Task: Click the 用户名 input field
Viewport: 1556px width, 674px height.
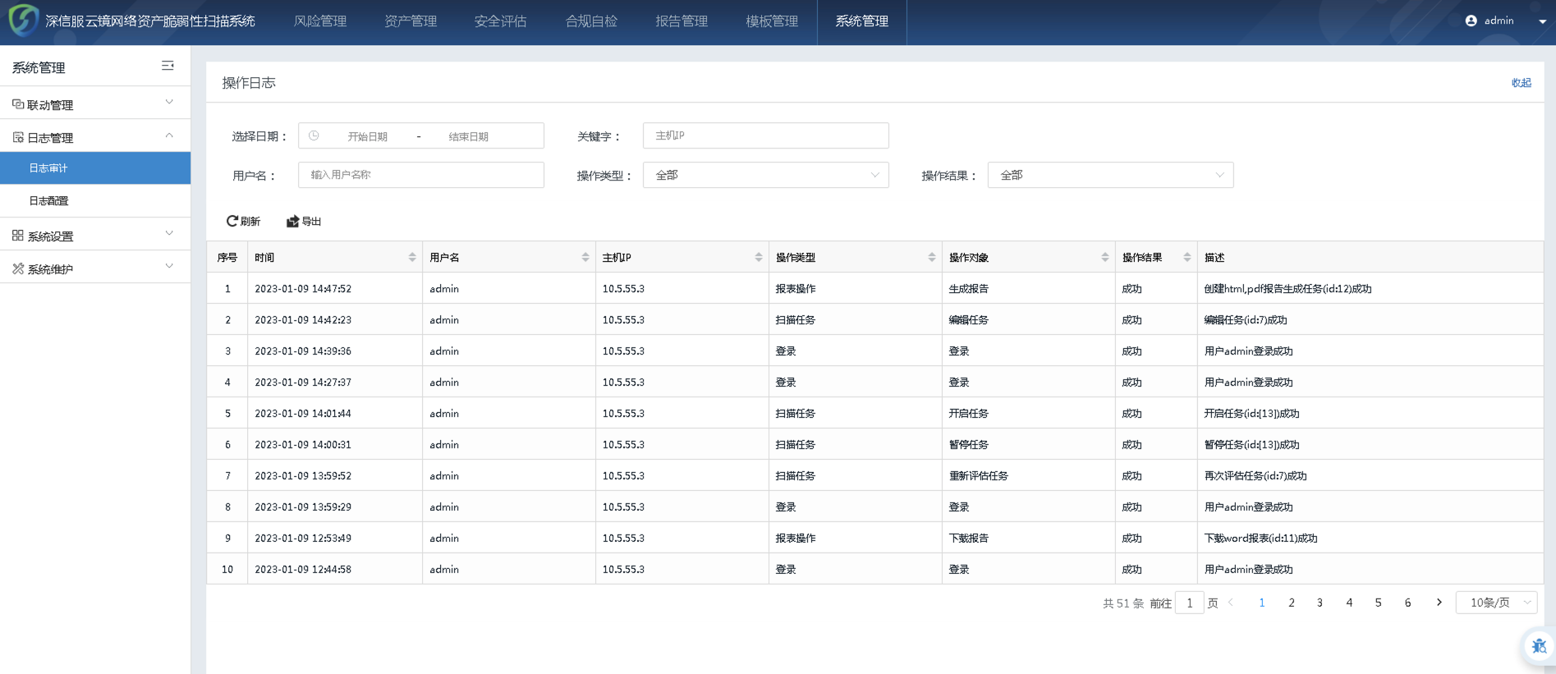Action: (421, 175)
